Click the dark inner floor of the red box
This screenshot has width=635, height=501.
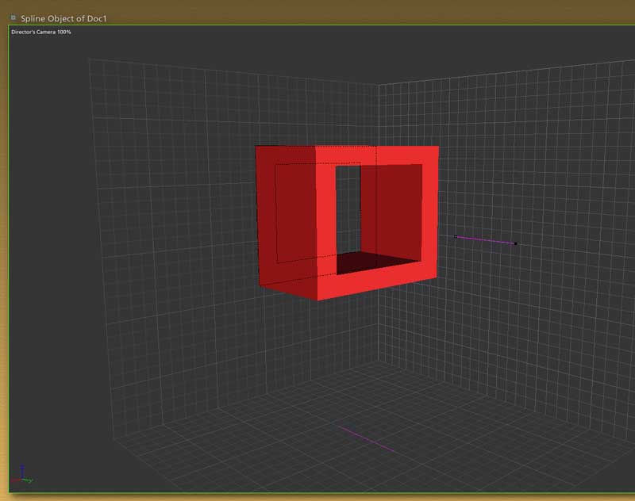(x=375, y=262)
